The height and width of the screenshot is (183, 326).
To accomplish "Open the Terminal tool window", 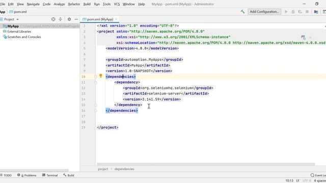I will (x=50, y=175).
